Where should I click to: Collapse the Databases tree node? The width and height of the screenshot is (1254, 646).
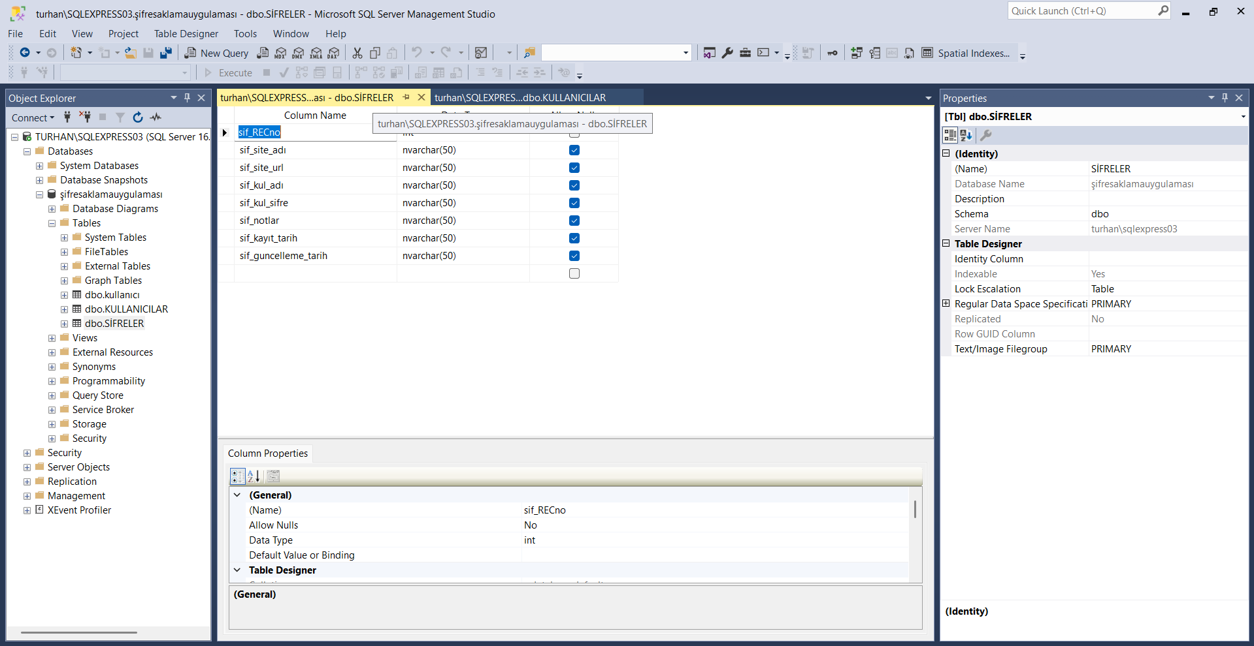tap(27, 151)
